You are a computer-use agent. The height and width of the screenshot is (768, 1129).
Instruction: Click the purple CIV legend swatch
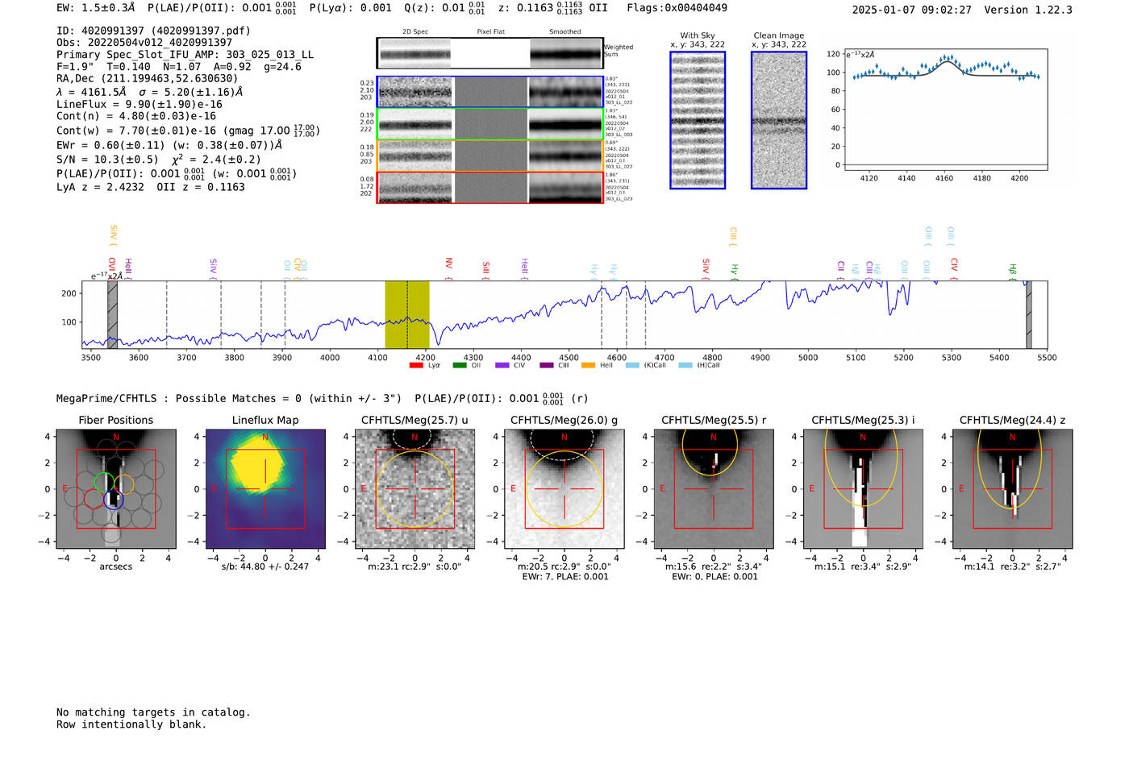click(x=502, y=366)
